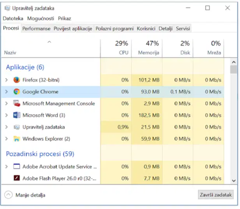Sort by the Mreža column header
Image resolution: width=240 pixels, height=209 pixels.
tap(208, 48)
